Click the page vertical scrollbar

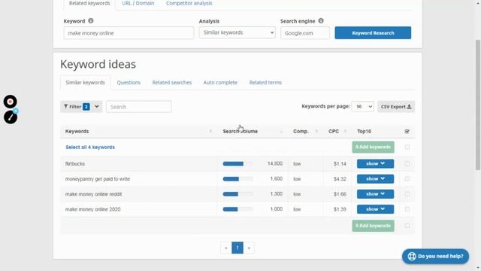[x=478, y=105]
